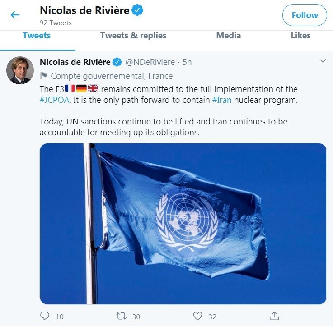
Task: Like the tweet with heart icon
Action: pyautogui.click(x=197, y=316)
